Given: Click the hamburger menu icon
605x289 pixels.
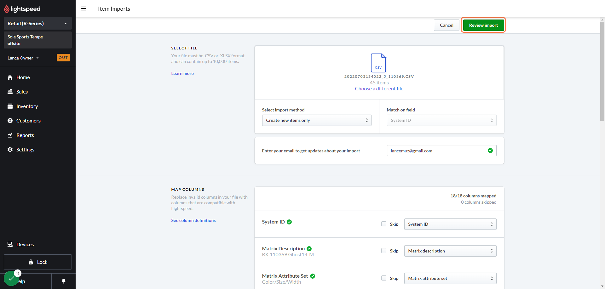Looking at the screenshot, I should [84, 8].
